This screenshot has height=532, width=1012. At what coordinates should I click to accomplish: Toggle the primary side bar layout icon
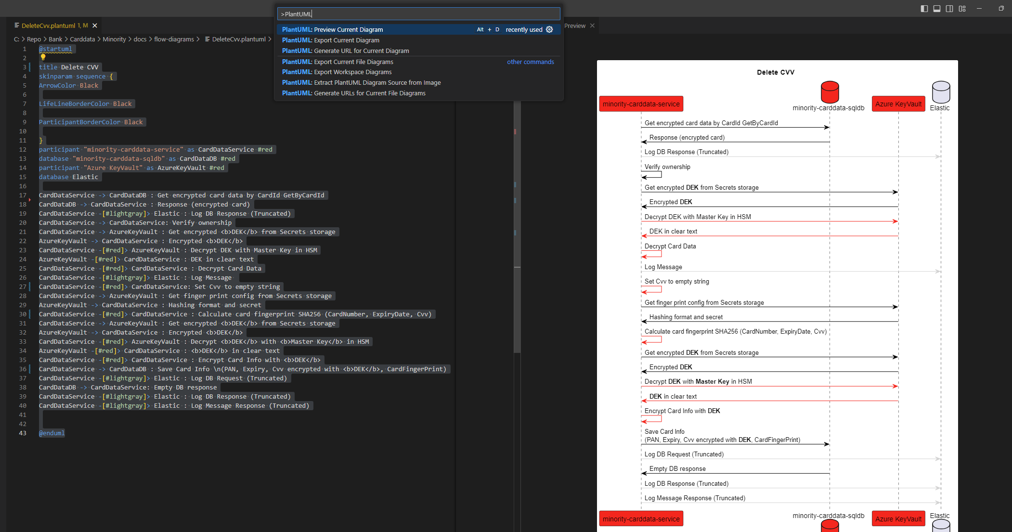(924, 9)
